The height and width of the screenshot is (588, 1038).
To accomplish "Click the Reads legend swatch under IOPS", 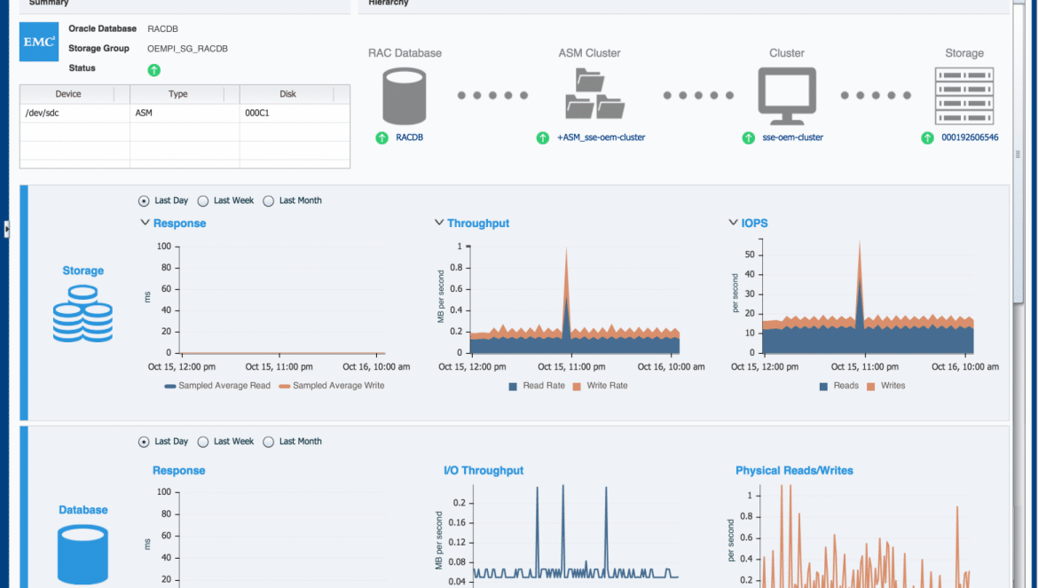I will (x=823, y=387).
